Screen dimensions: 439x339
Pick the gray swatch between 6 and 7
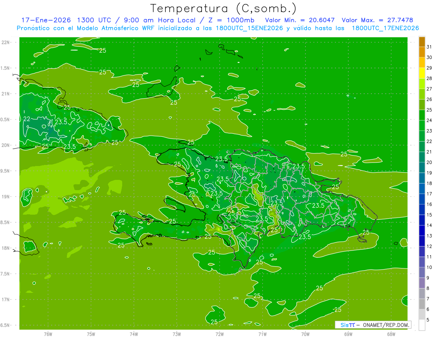point(422,304)
